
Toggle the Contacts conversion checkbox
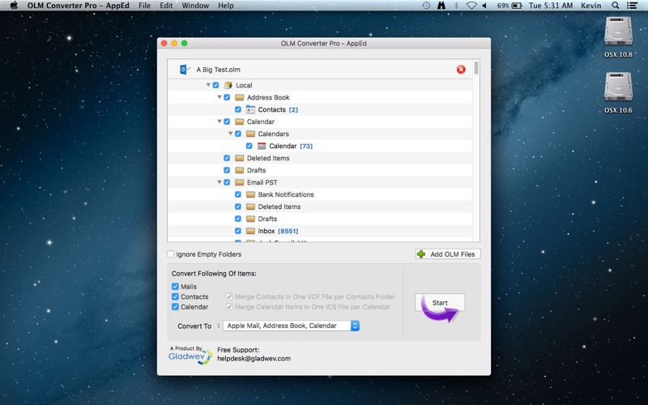pyautogui.click(x=175, y=296)
